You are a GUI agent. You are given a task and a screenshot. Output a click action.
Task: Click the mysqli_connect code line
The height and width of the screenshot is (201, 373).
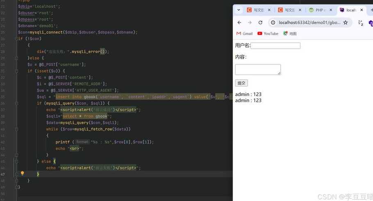pos(77,32)
